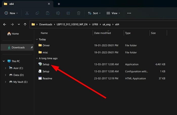Click x64 in the breadcrumb path
The image size is (177, 115).
[117, 24]
